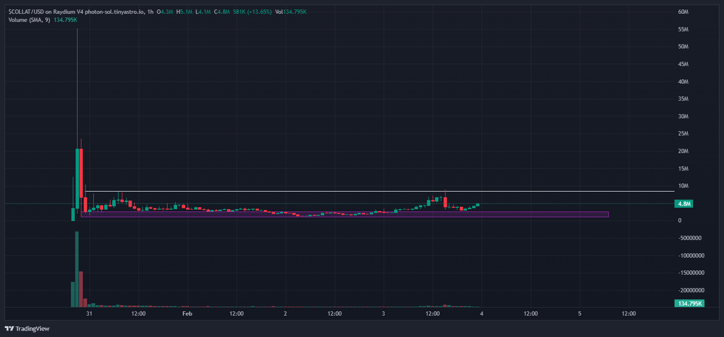Click the 40M price axis label
This screenshot has height=337, width=724.
click(x=684, y=81)
